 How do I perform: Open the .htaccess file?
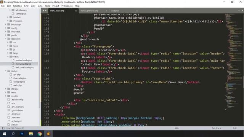[15, 118]
